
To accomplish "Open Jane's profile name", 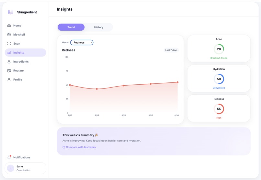I will (20, 166).
